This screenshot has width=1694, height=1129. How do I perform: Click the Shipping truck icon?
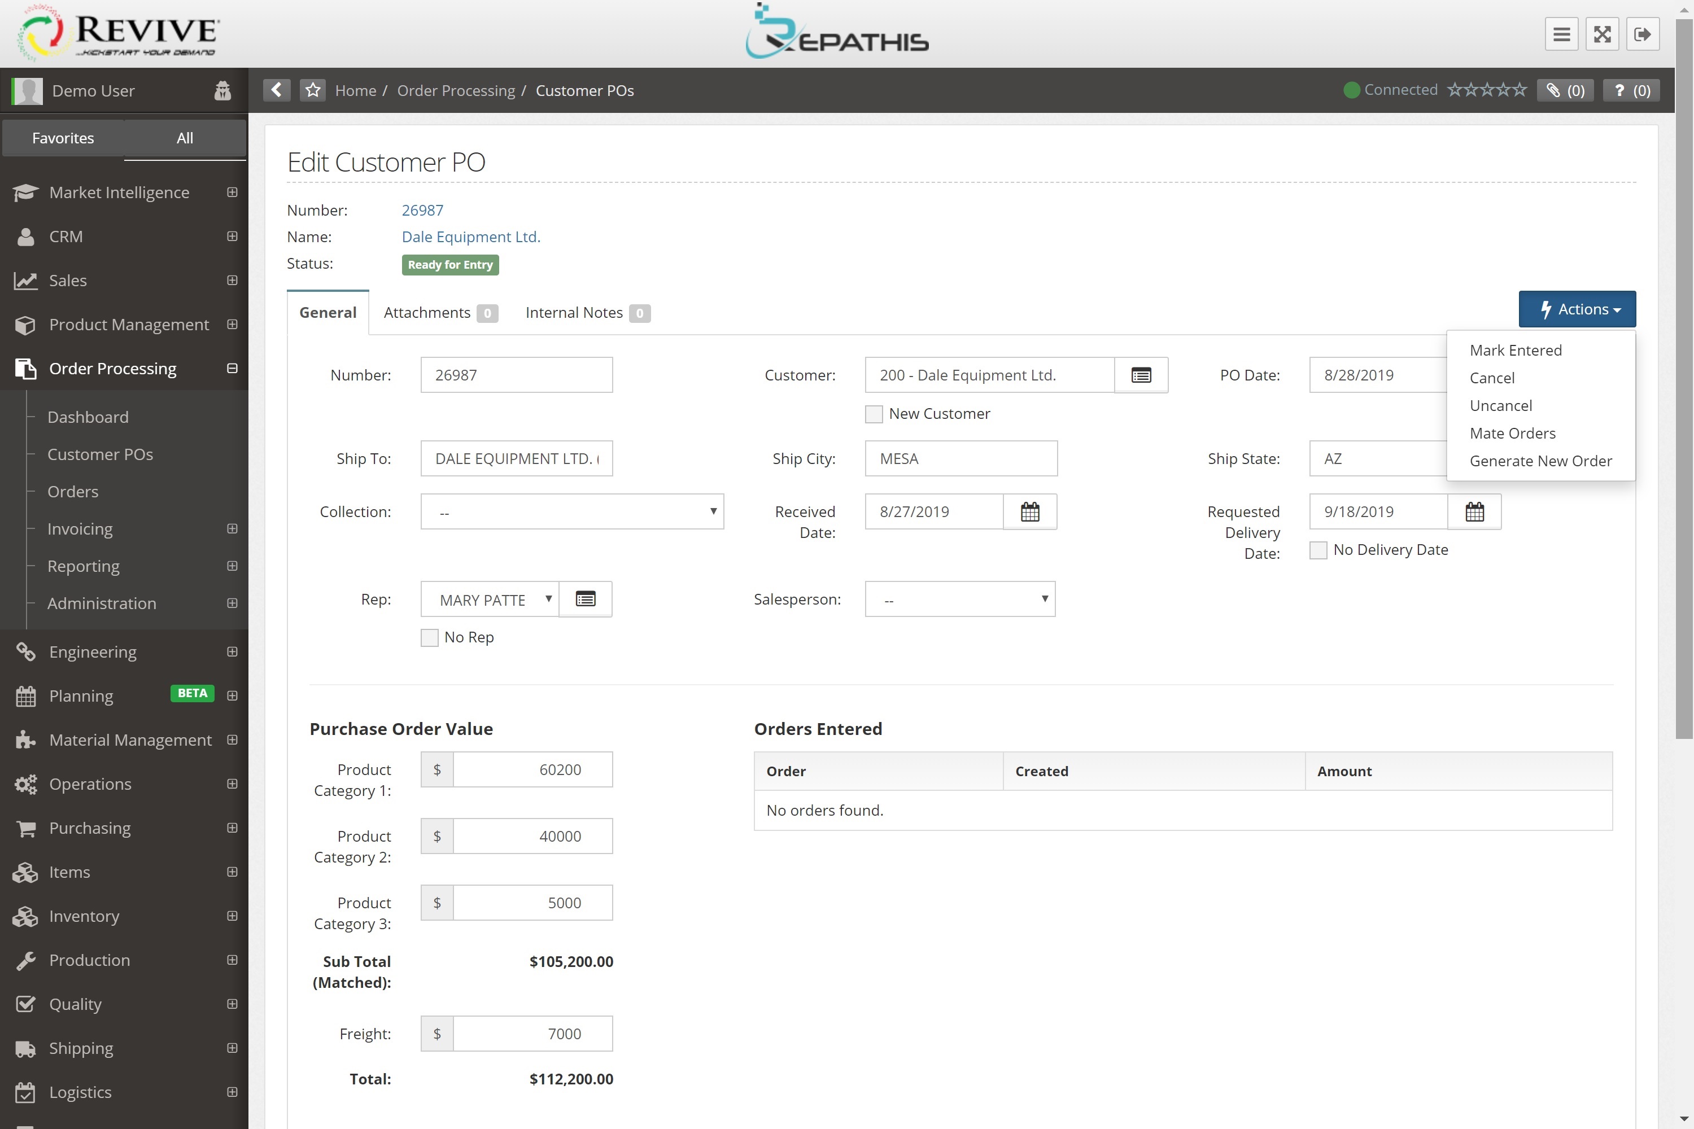tap(25, 1048)
